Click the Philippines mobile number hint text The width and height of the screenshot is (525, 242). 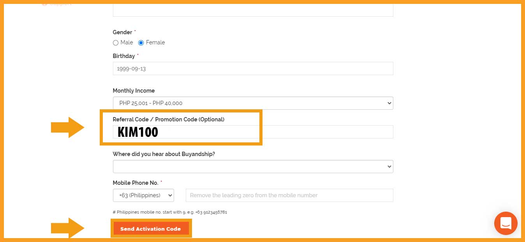click(170, 212)
